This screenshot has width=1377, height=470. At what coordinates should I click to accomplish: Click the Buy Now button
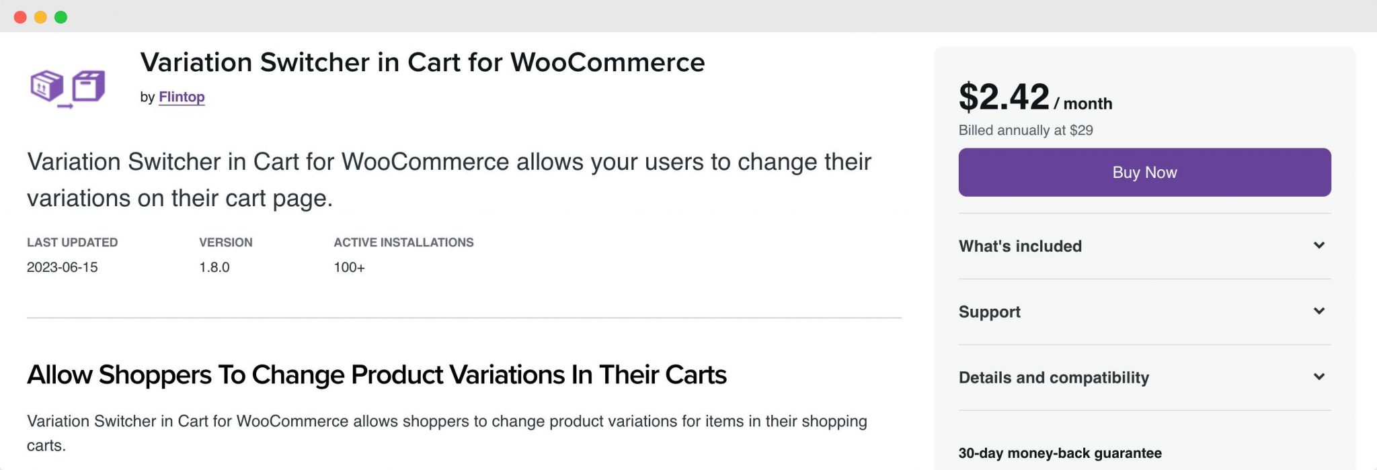point(1144,172)
